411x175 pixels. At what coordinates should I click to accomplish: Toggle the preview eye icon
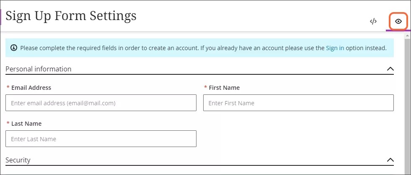(x=398, y=21)
